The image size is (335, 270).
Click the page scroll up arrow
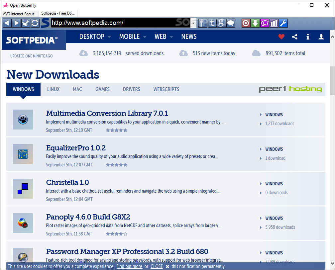tap(332, 37)
